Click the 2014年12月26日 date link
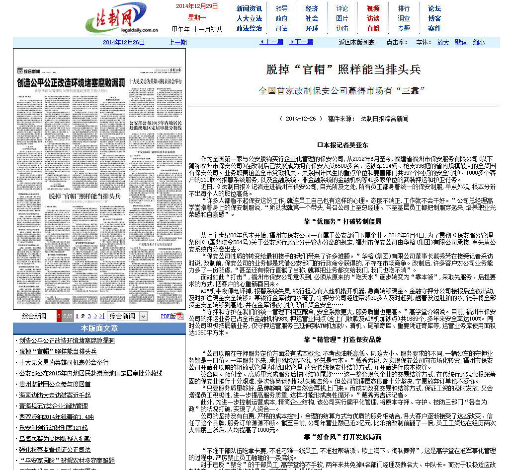510x470 pixels. click(124, 42)
